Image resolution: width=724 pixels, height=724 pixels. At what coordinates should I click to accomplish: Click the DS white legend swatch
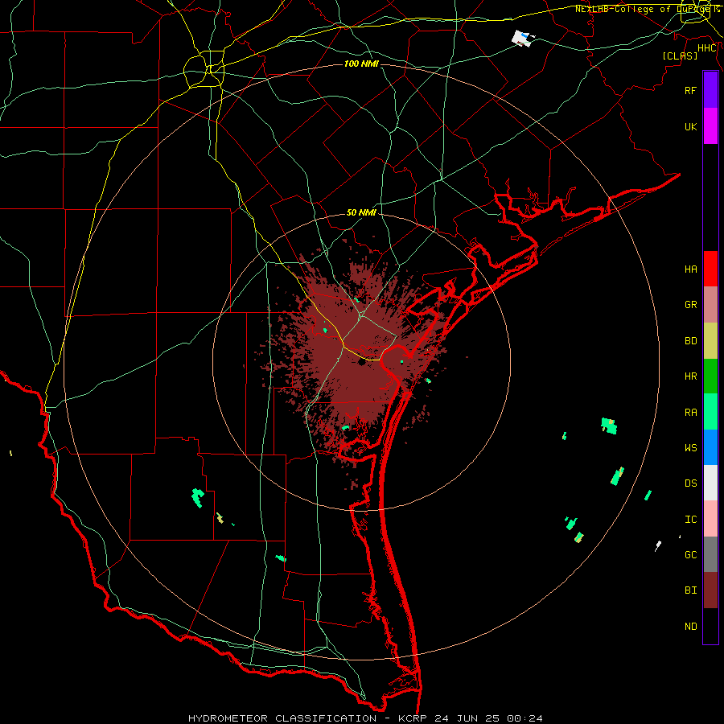click(710, 483)
